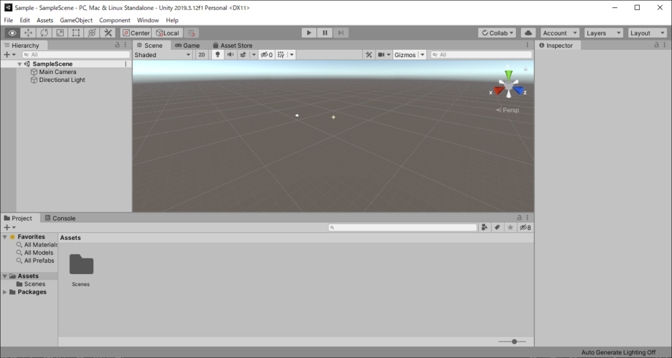Step one frame forward
The height and width of the screenshot is (358, 672).
[341, 33]
